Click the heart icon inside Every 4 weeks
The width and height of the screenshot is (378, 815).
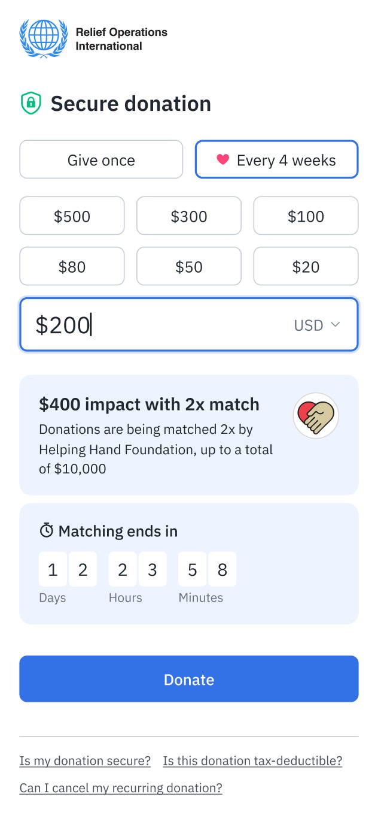click(x=223, y=159)
